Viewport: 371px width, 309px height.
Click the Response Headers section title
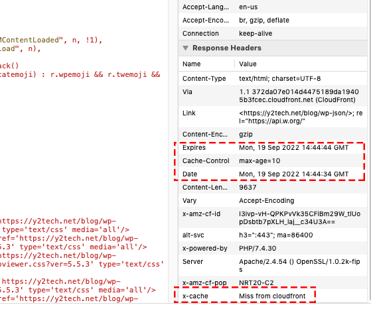pos(227,48)
